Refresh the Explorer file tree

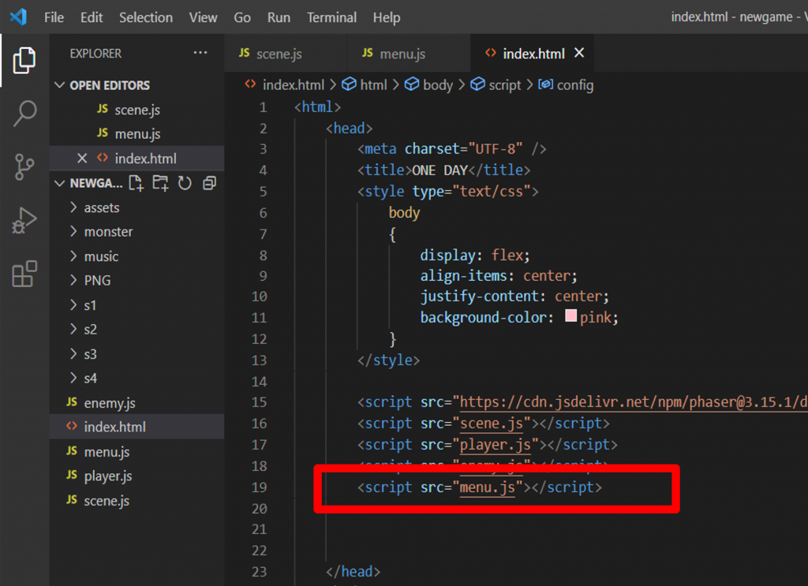click(x=185, y=183)
